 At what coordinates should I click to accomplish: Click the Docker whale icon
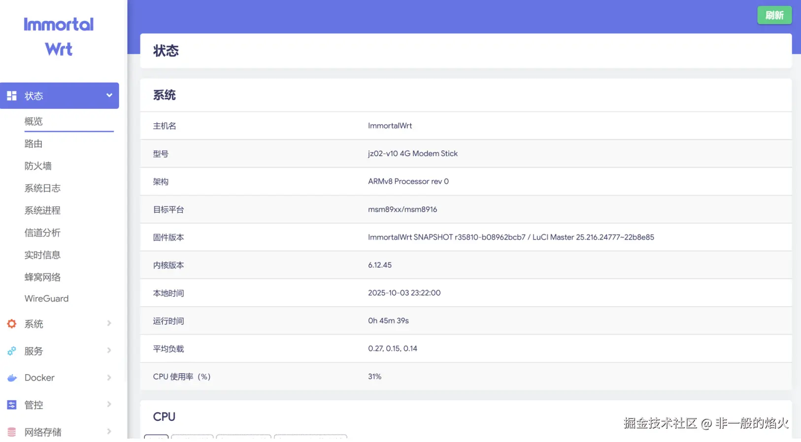pyautogui.click(x=12, y=378)
